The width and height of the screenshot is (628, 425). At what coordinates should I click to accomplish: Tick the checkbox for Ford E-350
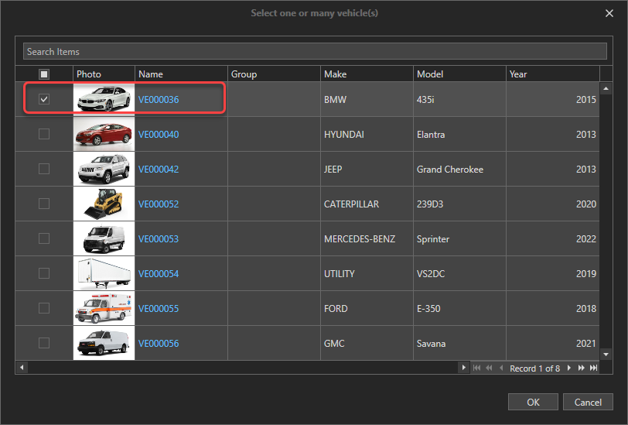click(x=44, y=308)
